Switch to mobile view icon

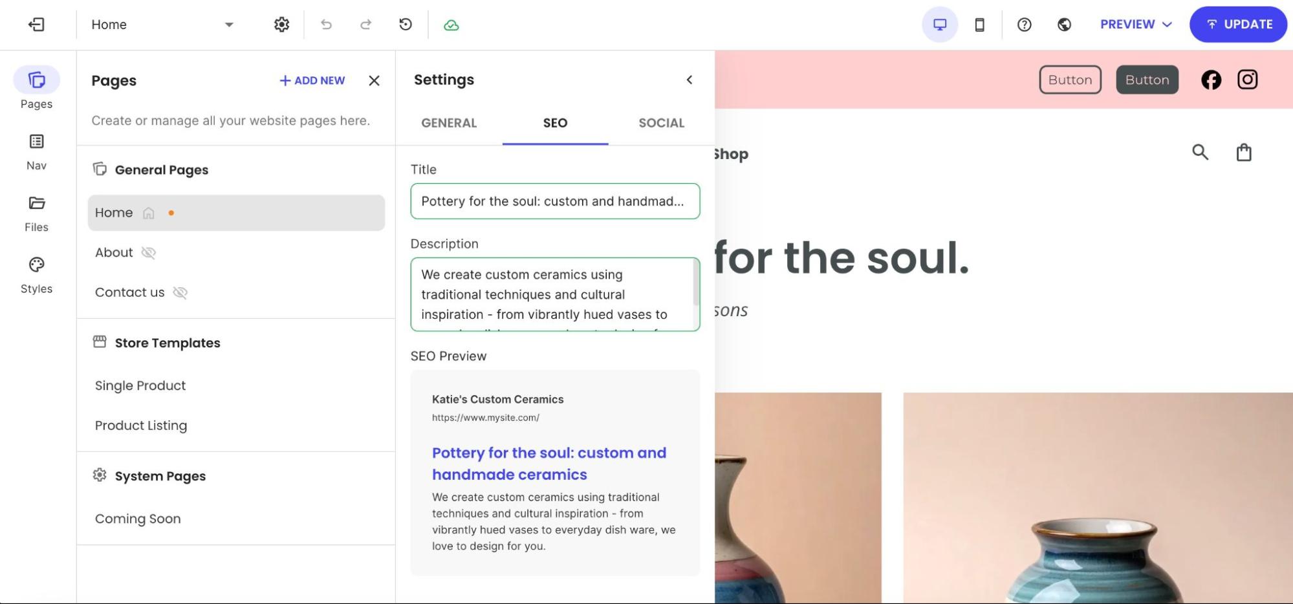coord(979,25)
